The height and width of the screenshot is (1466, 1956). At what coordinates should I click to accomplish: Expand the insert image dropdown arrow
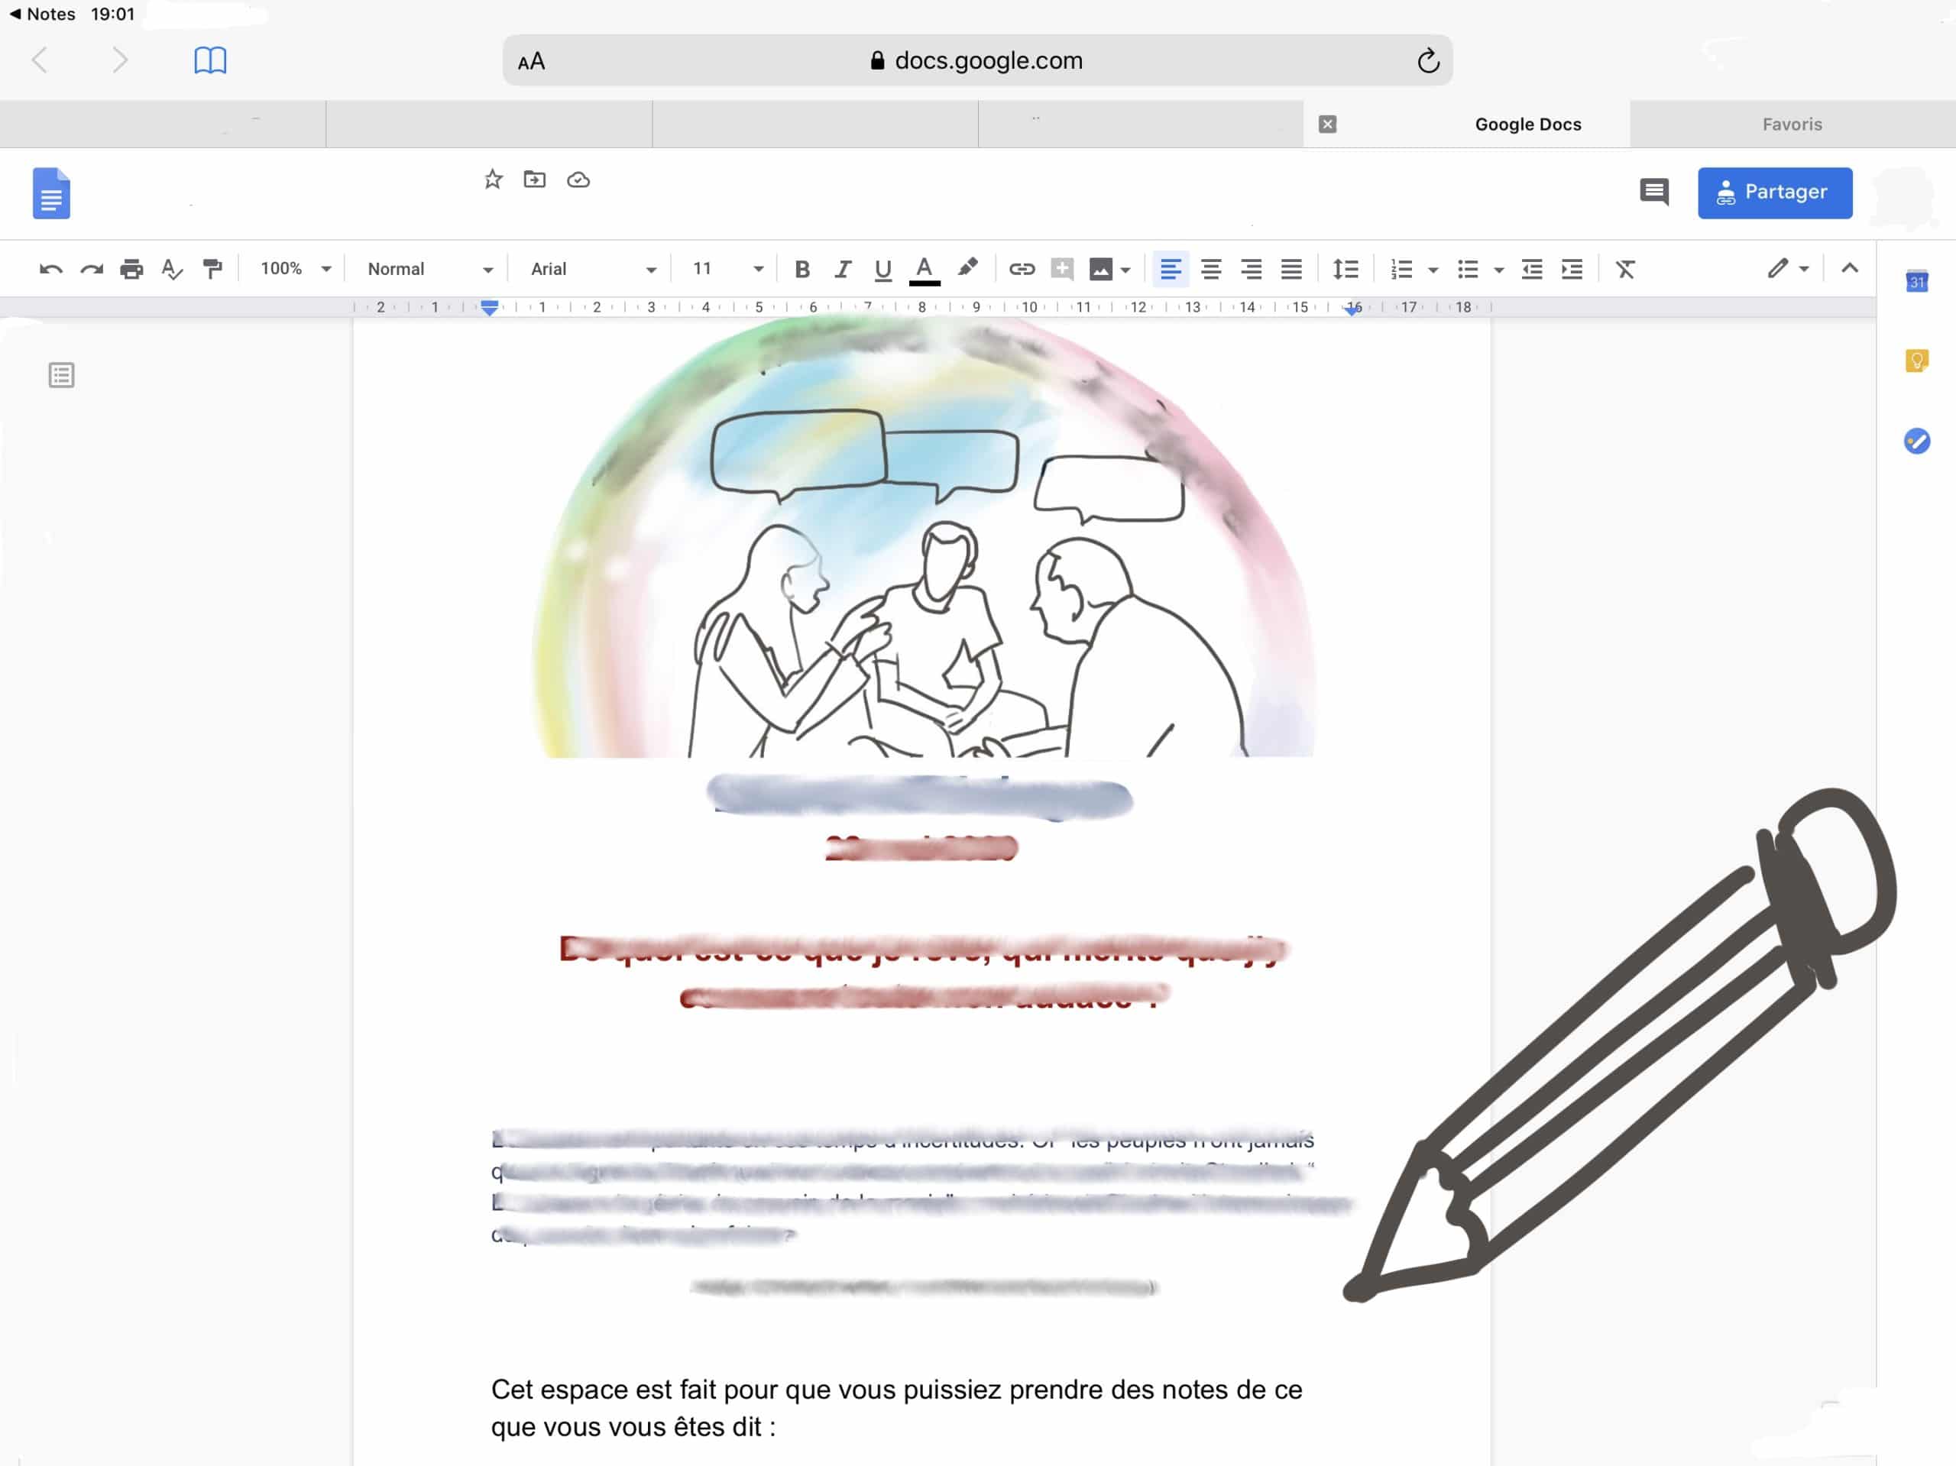(1125, 270)
